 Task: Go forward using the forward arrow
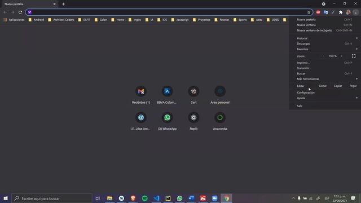tap(12, 12)
